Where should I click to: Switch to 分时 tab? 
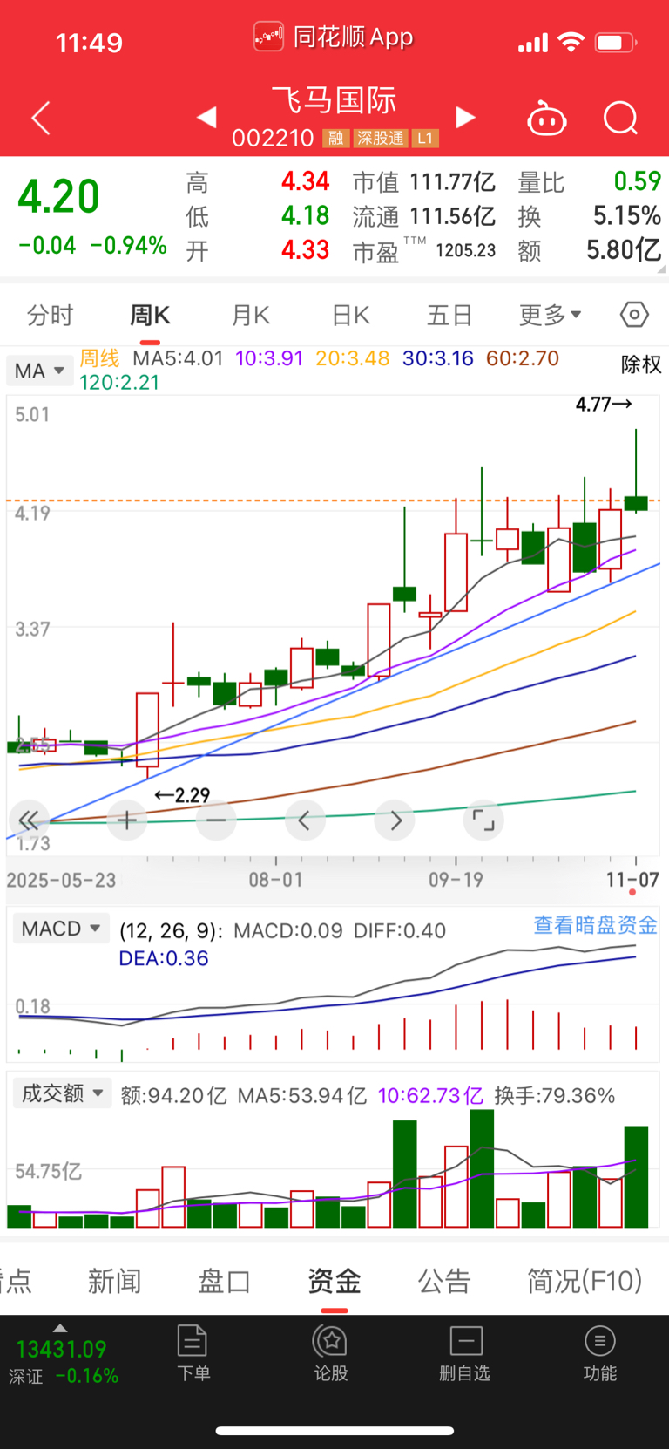50,315
